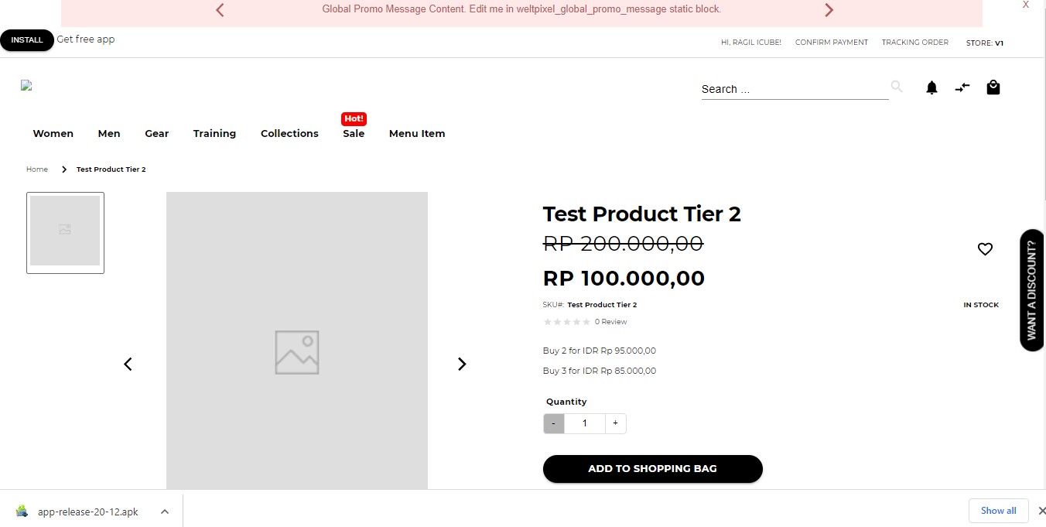Select the product thumbnail image
Viewport: 1046px width, 527px height.
pyautogui.click(x=65, y=232)
